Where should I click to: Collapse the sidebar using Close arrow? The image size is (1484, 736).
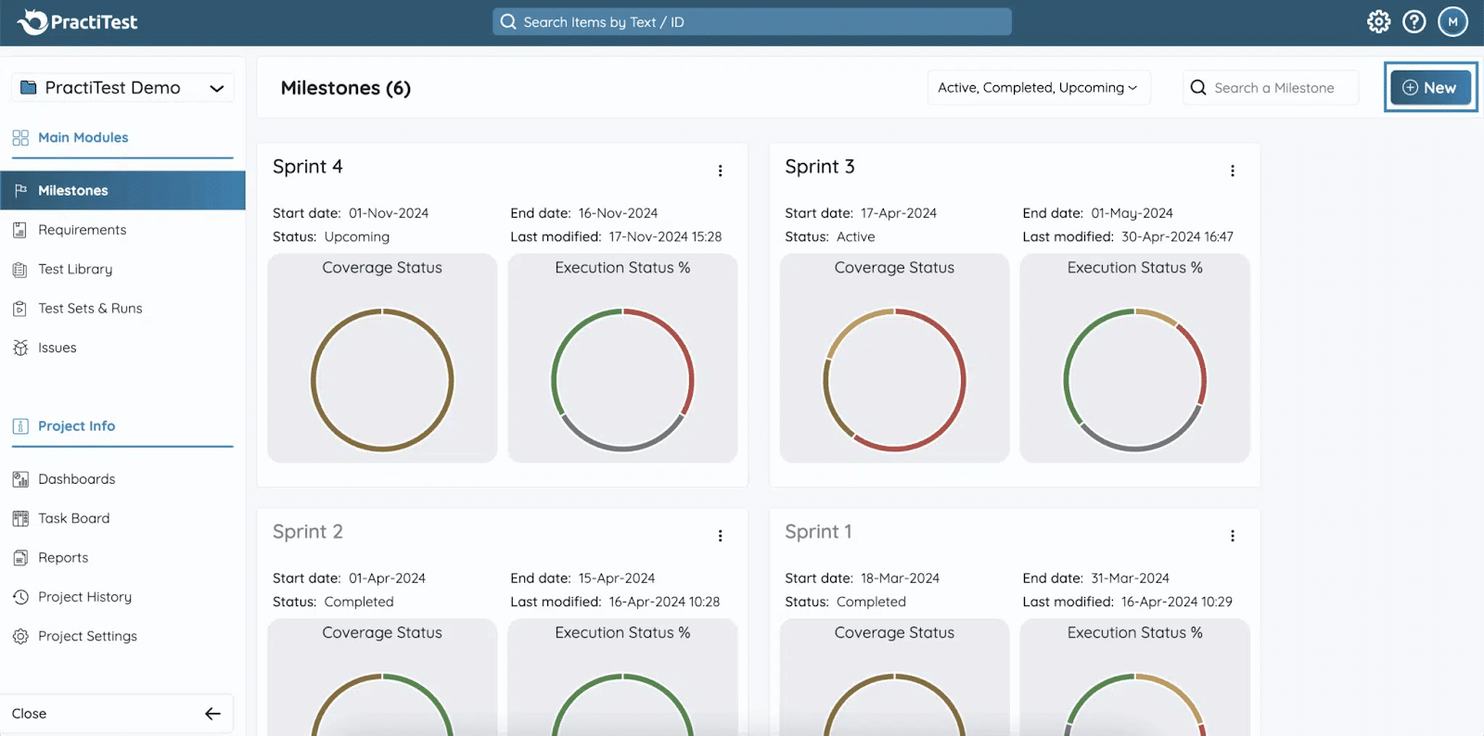click(x=212, y=714)
